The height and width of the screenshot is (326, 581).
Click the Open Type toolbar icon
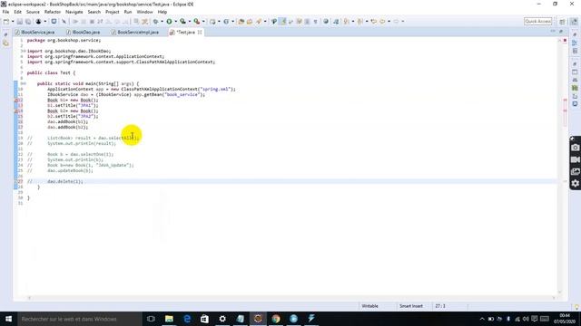241,22
